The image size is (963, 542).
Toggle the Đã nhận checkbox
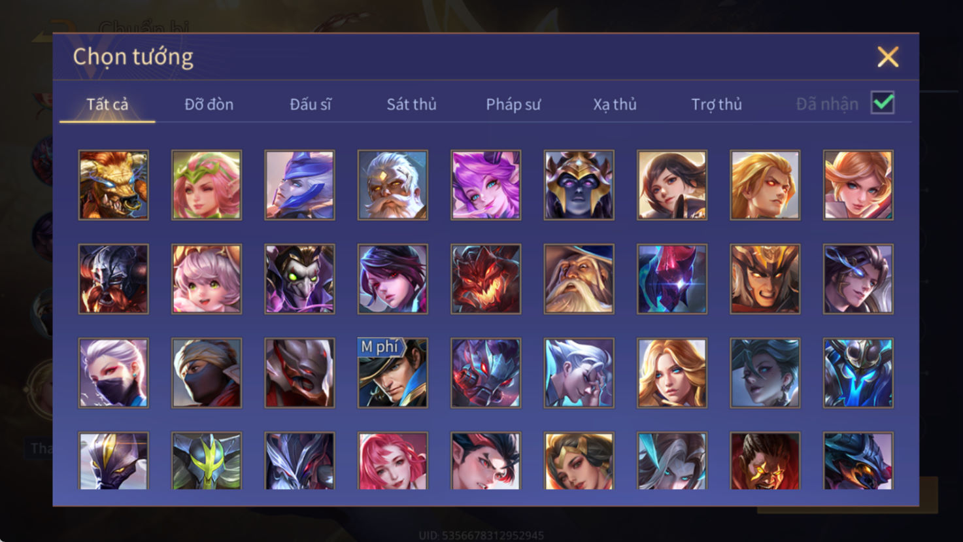(x=883, y=103)
